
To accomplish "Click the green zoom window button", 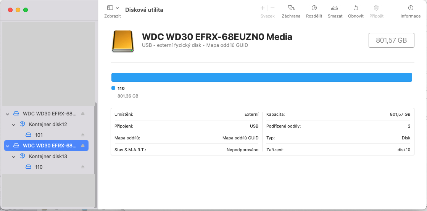I will [x=26, y=10].
